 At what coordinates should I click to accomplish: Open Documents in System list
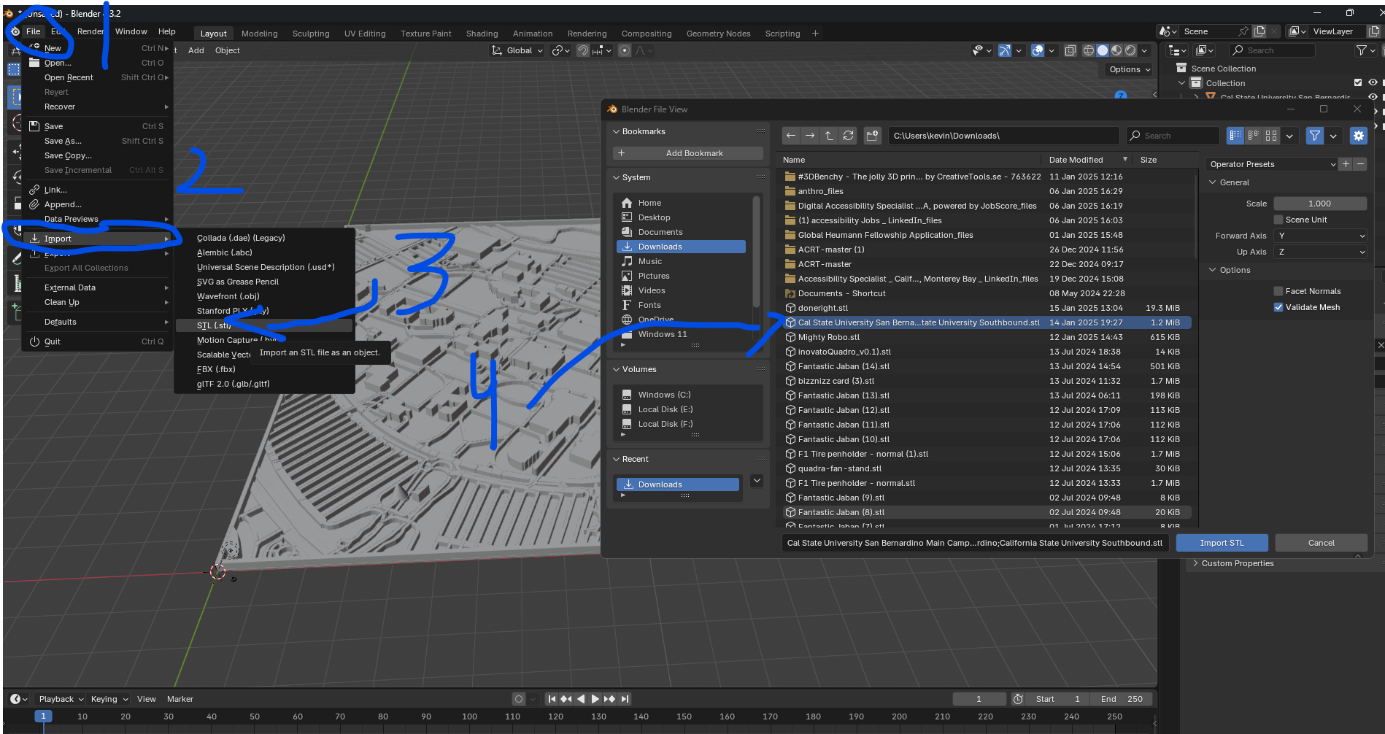point(681,232)
